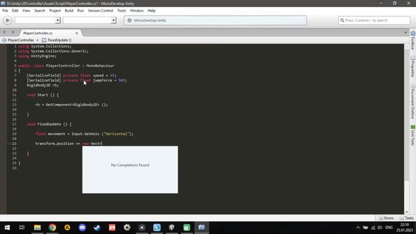Open File Explorer from taskbar
This screenshot has height=234, width=416.
38,227
